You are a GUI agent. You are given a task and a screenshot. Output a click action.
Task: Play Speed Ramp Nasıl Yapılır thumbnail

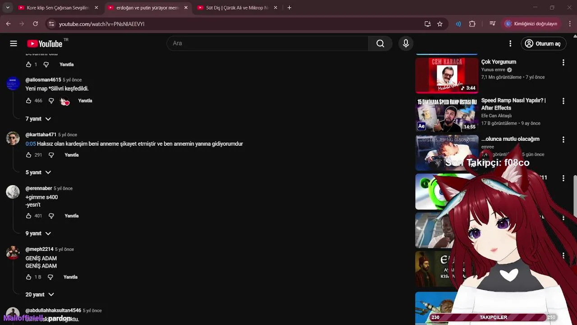click(x=447, y=114)
